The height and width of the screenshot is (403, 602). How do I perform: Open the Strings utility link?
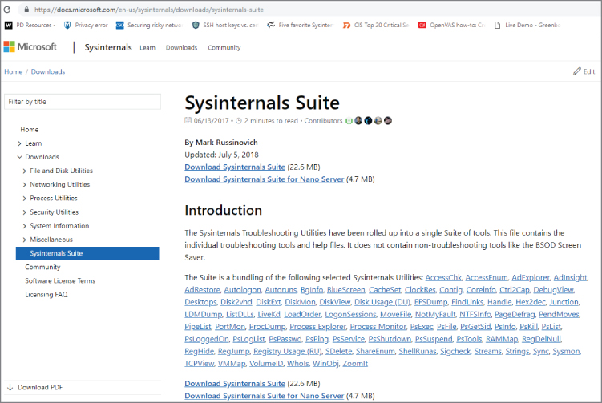pos(517,351)
